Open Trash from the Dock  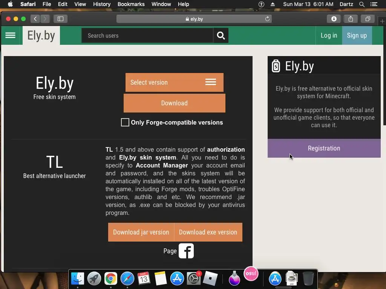tap(308, 279)
